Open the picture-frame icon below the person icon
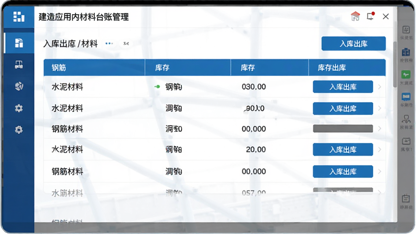The image size is (416, 234). 406,141
